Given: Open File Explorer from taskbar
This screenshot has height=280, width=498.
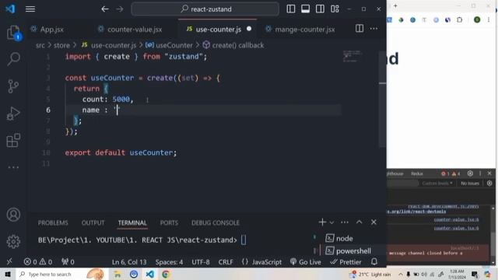Looking at the screenshot, I should tap(117, 274).
